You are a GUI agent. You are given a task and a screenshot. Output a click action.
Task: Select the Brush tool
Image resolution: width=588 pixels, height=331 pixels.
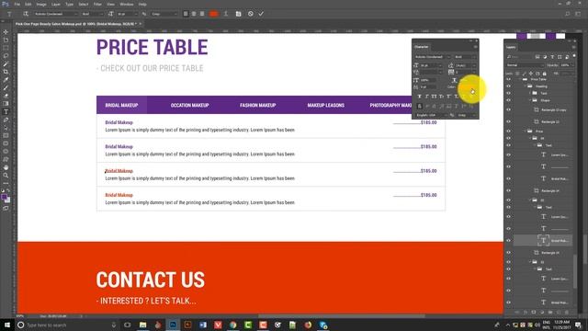pos(6,88)
